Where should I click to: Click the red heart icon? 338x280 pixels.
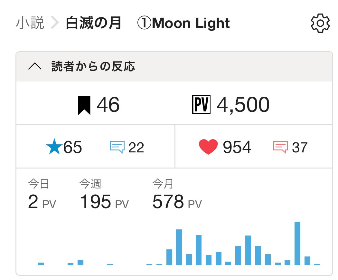click(208, 147)
